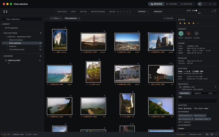
Task: Toggle left sidebar from the status bar
Action: click(207, 134)
